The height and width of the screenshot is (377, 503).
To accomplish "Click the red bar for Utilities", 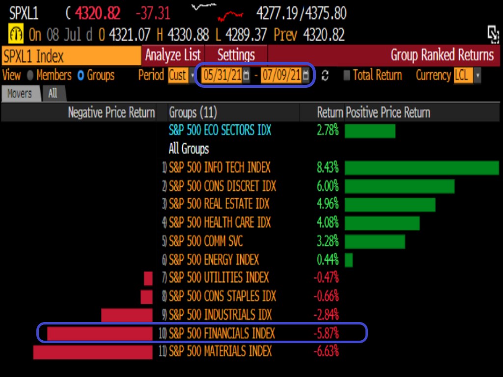I will pos(148,278).
